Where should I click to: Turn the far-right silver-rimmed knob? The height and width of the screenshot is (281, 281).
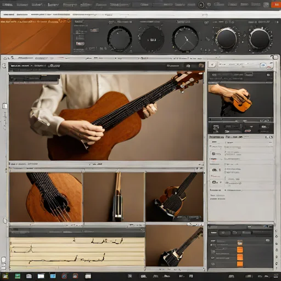click(x=260, y=40)
